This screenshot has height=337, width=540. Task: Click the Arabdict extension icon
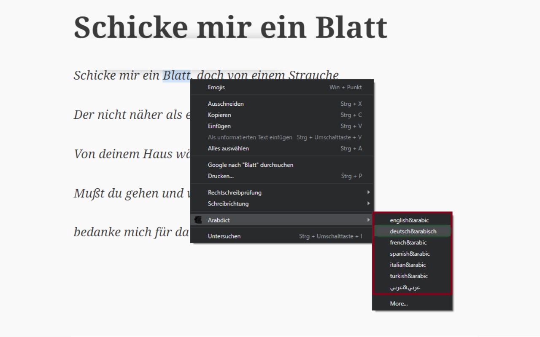coord(198,220)
